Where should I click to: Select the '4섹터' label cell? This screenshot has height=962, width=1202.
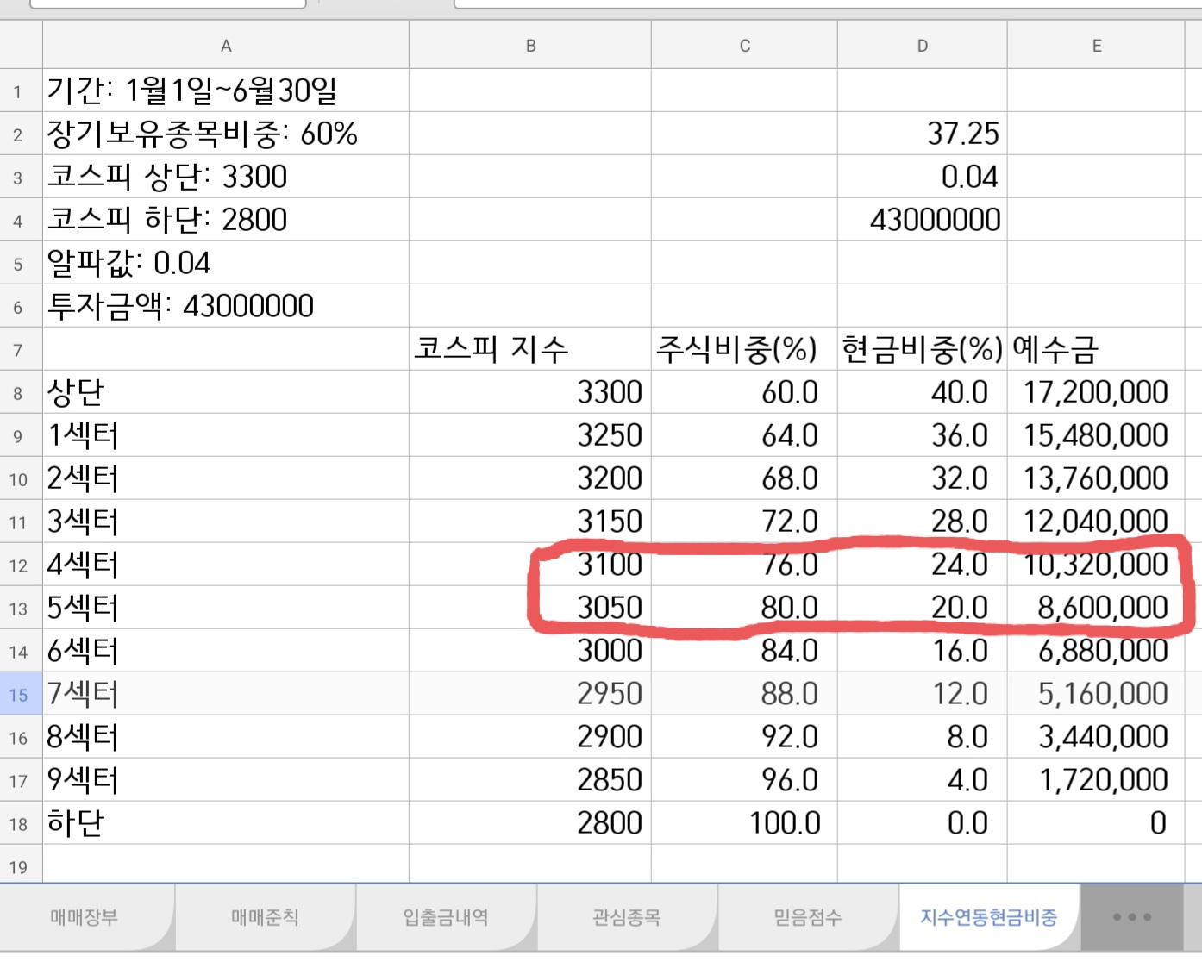[x=226, y=565]
